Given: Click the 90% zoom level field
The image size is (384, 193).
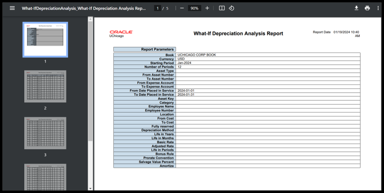Looking at the screenshot, I should click(195, 8).
